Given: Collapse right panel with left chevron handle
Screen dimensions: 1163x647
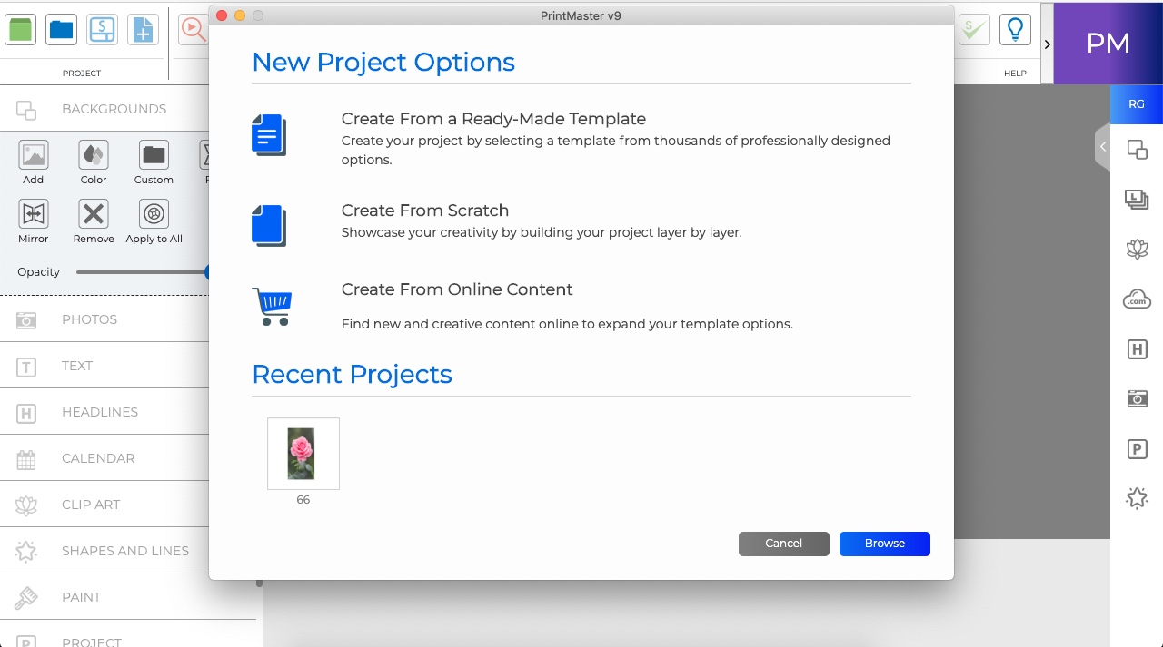Looking at the screenshot, I should coord(1102,146).
